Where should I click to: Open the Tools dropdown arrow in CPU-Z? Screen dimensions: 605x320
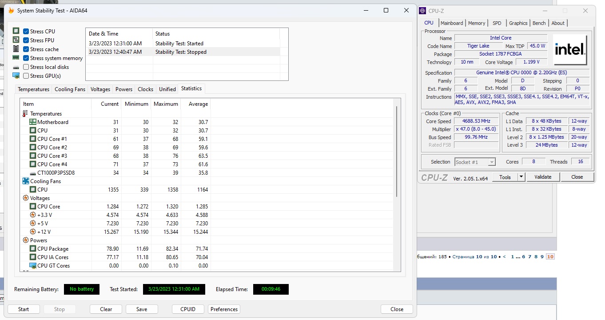click(521, 177)
